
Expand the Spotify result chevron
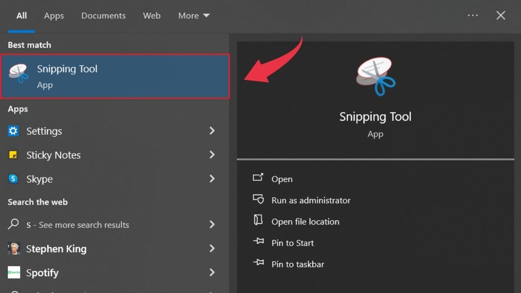(x=212, y=273)
